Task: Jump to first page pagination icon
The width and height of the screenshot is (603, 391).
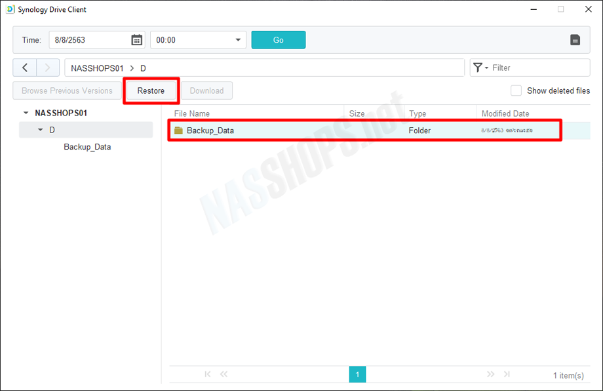Action: pyautogui.click(x=208, y=374)
